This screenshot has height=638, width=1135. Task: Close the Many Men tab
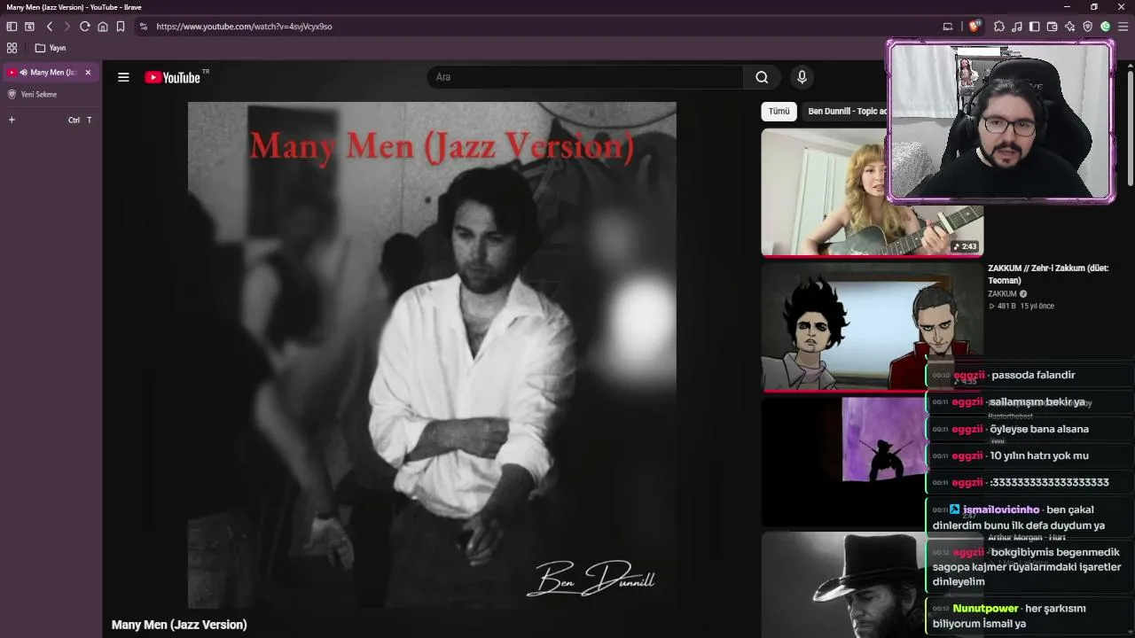(x=88, y=73)
